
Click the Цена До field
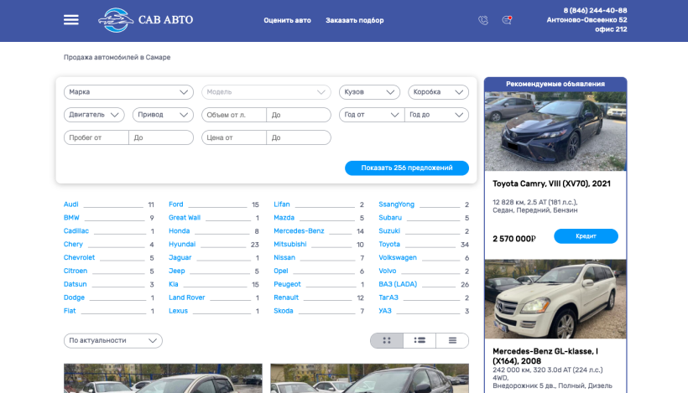coord(299,137)
